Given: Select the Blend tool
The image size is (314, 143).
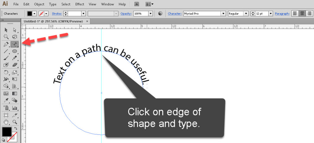Looking at the screenshot, I should pos(15,100).
